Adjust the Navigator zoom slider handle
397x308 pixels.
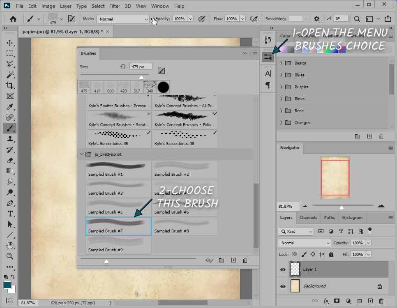coord(342,208)
